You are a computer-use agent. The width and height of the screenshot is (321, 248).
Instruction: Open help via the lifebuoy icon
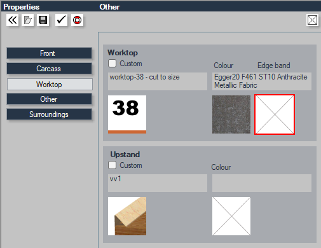click(x=77, y=20)
